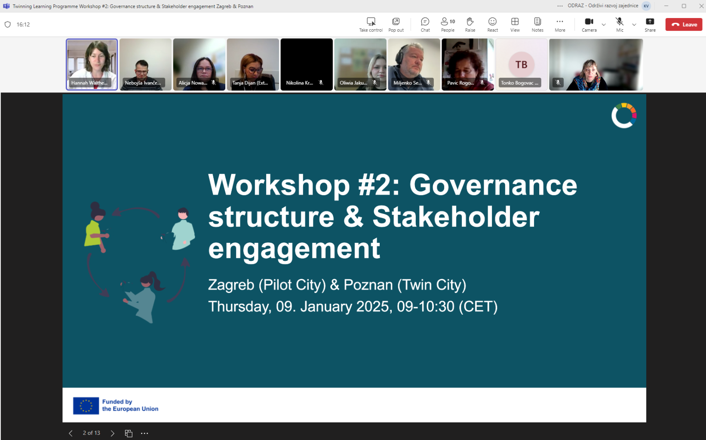The width and height of the screenshot is (706, 440).
Task: Share your screen content
Action: 650,24
